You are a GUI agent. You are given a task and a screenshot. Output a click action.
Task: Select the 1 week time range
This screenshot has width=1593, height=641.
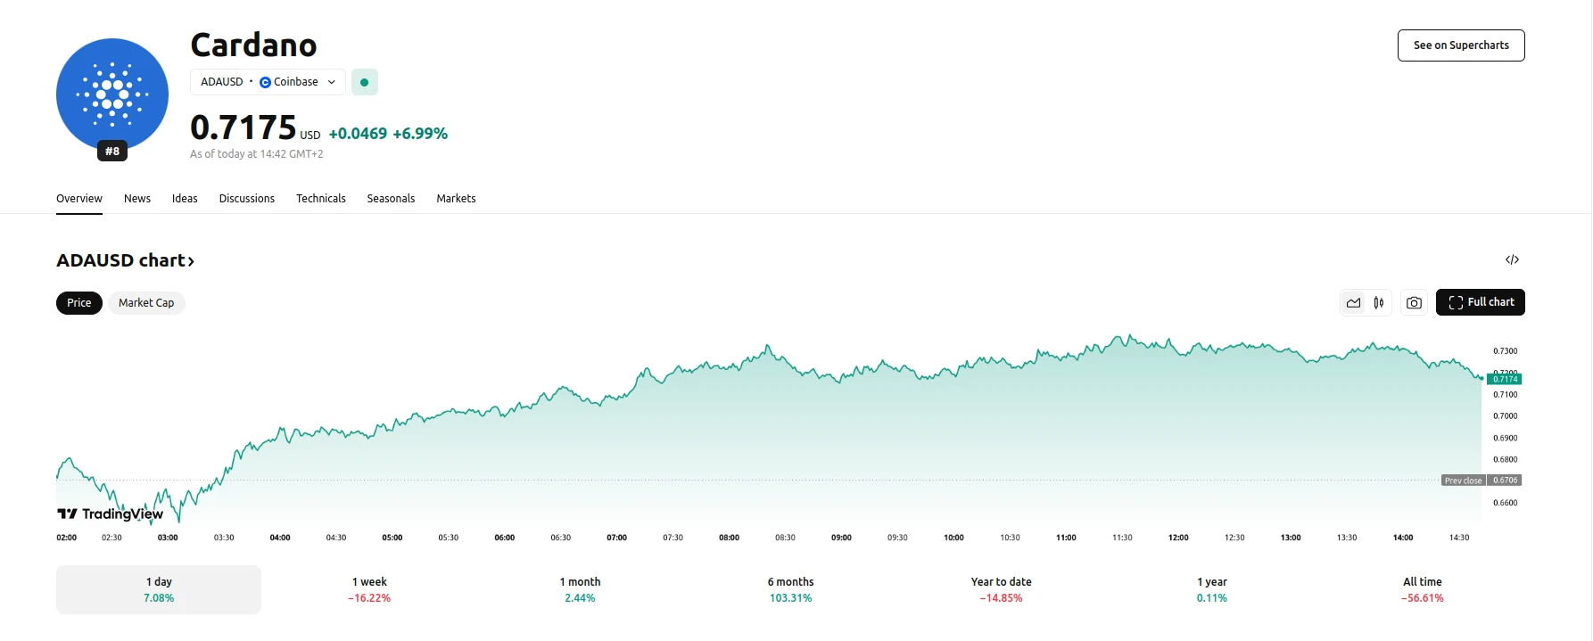(369, 589)
